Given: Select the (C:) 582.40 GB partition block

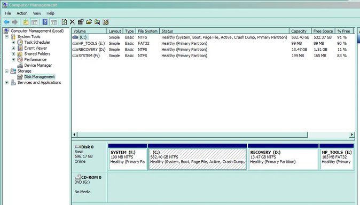Looking at the screenshot, I should pyautogui.click(x=198, y=157).
